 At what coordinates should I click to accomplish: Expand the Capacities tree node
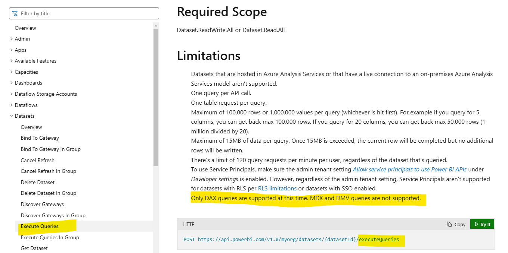(12, 72)
